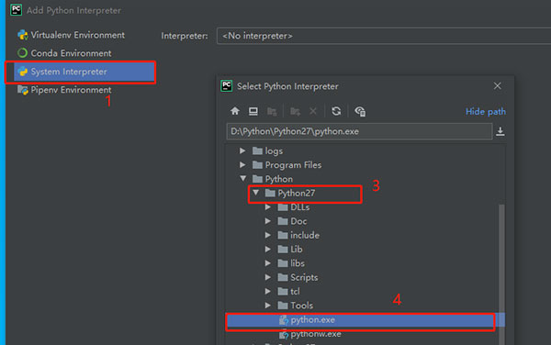Select the Python folder name
This screenshot has width=551, height=345.
(279, 179)
